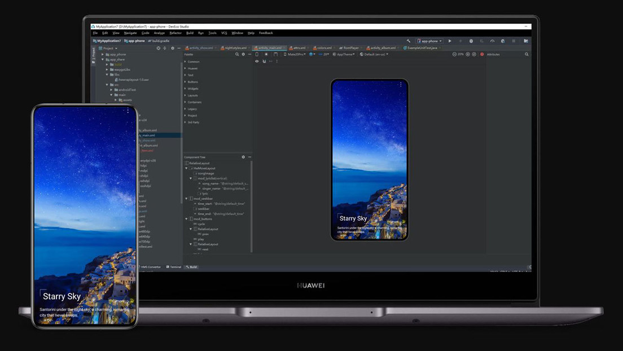Collapse all nodes in the Project panel
Viewport: 623px width, 351px height.
[165, 48]
